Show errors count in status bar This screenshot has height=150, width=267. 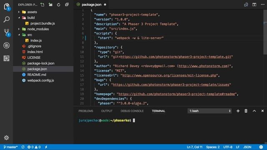click(30, 147)
